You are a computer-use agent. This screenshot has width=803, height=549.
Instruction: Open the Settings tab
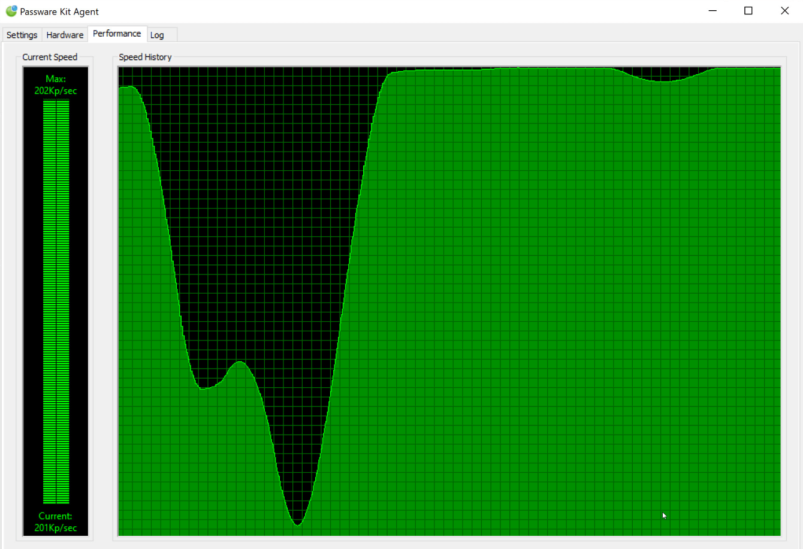22,35
